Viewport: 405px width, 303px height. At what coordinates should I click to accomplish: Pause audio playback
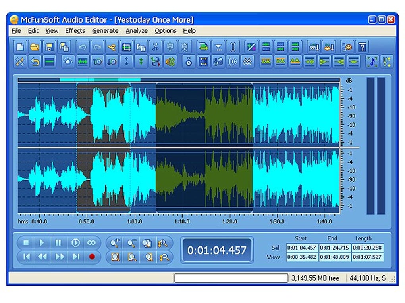58,243
